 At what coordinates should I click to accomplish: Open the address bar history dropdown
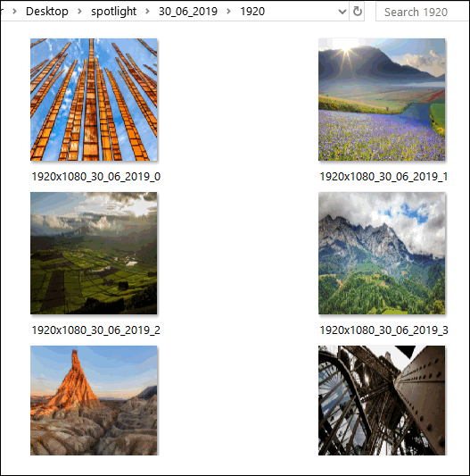click(x=342, y=12)
